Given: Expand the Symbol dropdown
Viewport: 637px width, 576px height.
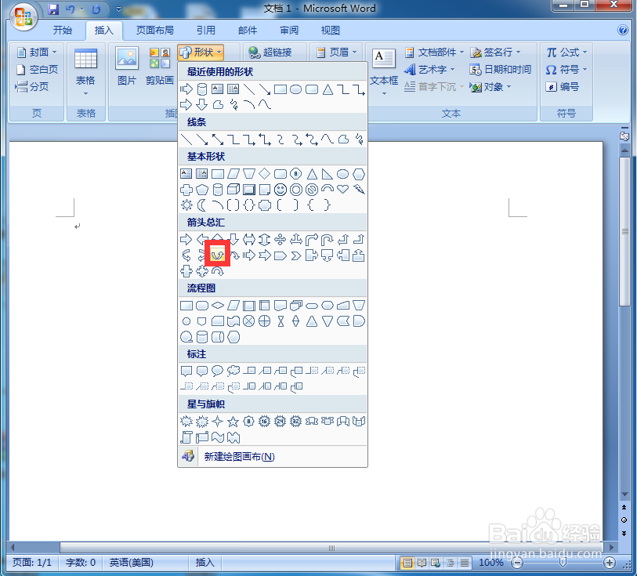Looking at the screenshot, I should tap(566, 70).
